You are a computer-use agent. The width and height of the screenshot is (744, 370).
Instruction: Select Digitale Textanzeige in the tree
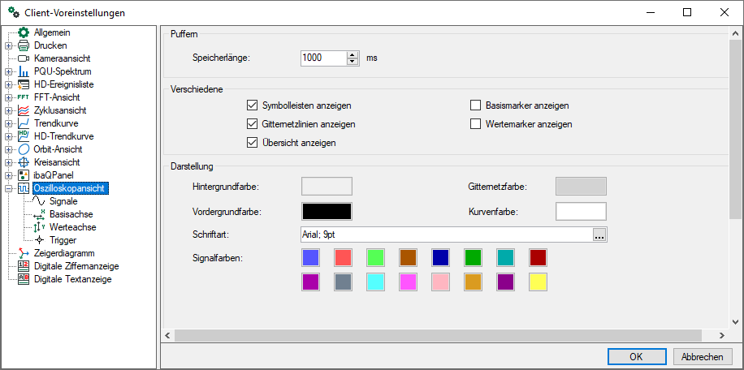pos(72,279)
